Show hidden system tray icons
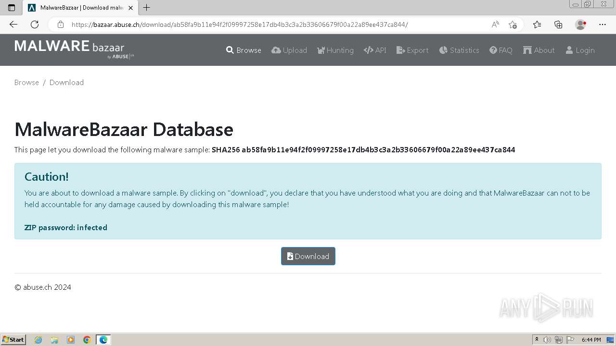 [537, 340]
